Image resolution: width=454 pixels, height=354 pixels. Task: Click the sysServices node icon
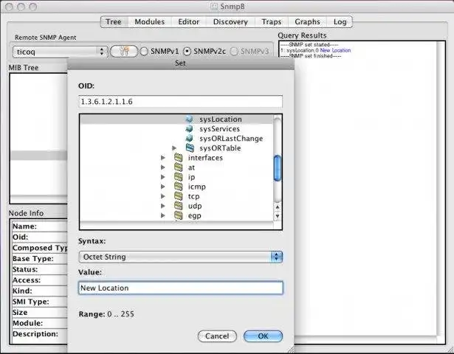click(x=190, y=128)
